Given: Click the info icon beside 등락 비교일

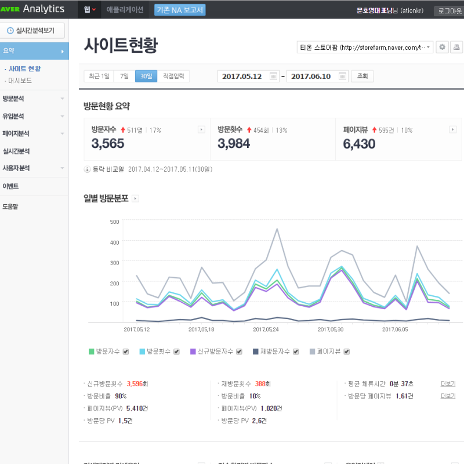Looking at the screenshot, I should click(87, 169).
